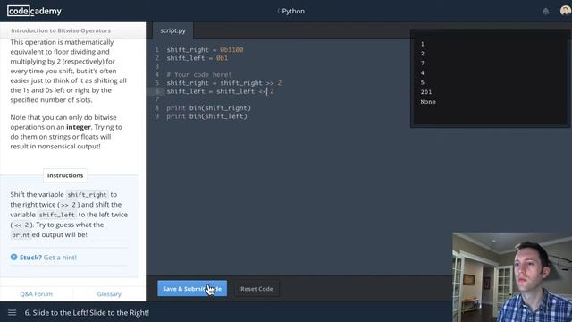
Task: Select the Instructions section label
Action: coord(65,175)
